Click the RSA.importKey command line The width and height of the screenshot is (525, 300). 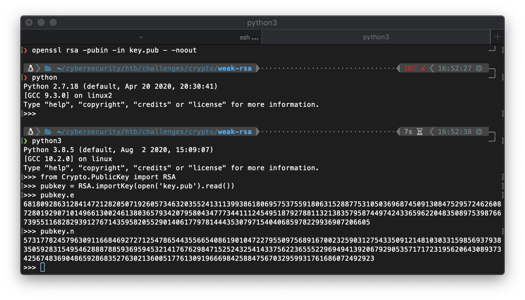pos(137,186)
